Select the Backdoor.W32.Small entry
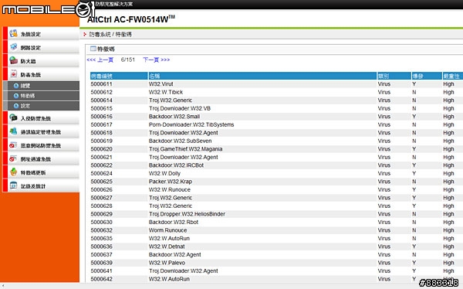 (174, 117)
